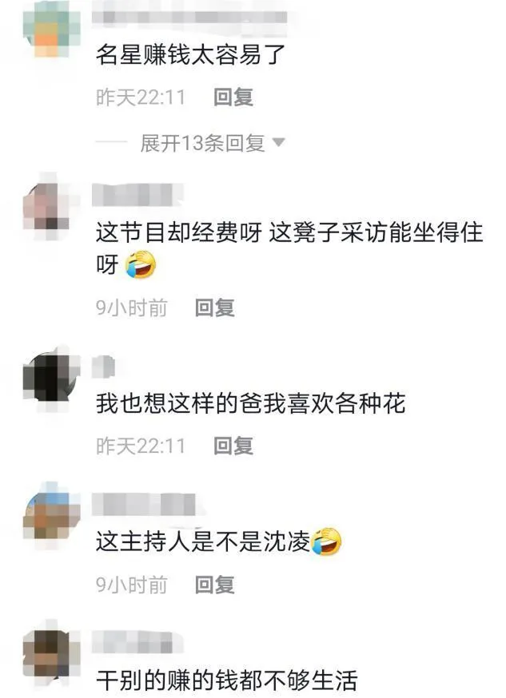Image resolution: width=506 pixels, height=698 pixels.
Task: Open avatar of the 我也想这样的爸 commenter
Action: point(51,378)
